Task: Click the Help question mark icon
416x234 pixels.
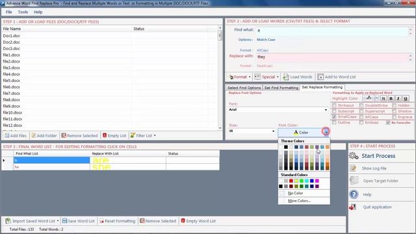Action: pyautogui.click(x=354, y=194)
